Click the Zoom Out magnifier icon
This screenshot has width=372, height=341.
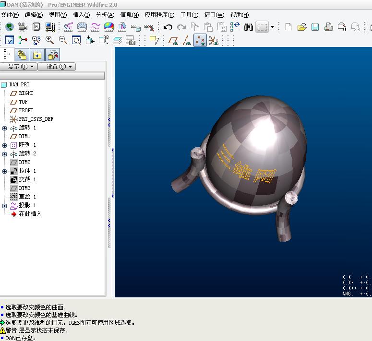63,40
